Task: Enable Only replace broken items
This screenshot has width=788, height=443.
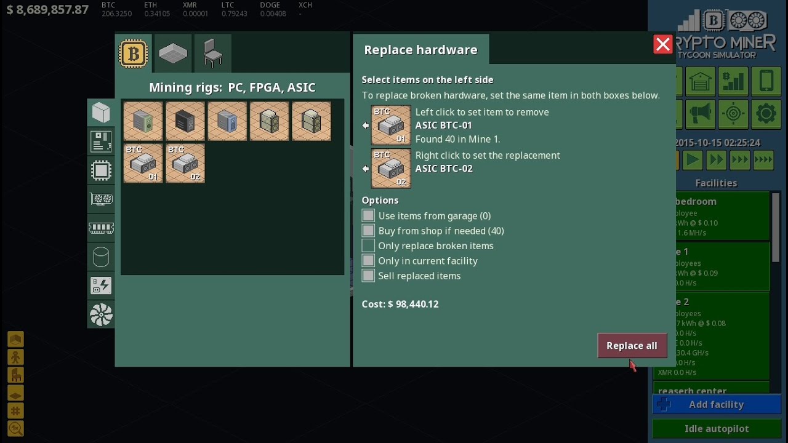Action: (368, 245)
